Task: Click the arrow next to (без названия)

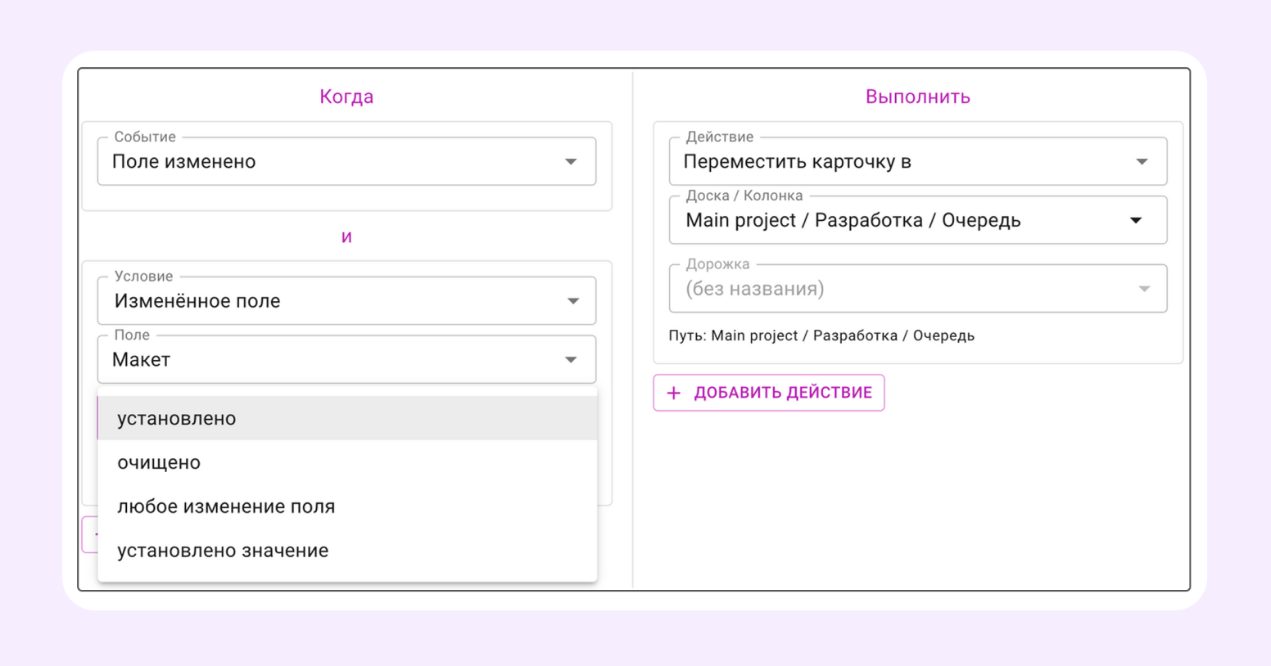Action: point(1144,289)
